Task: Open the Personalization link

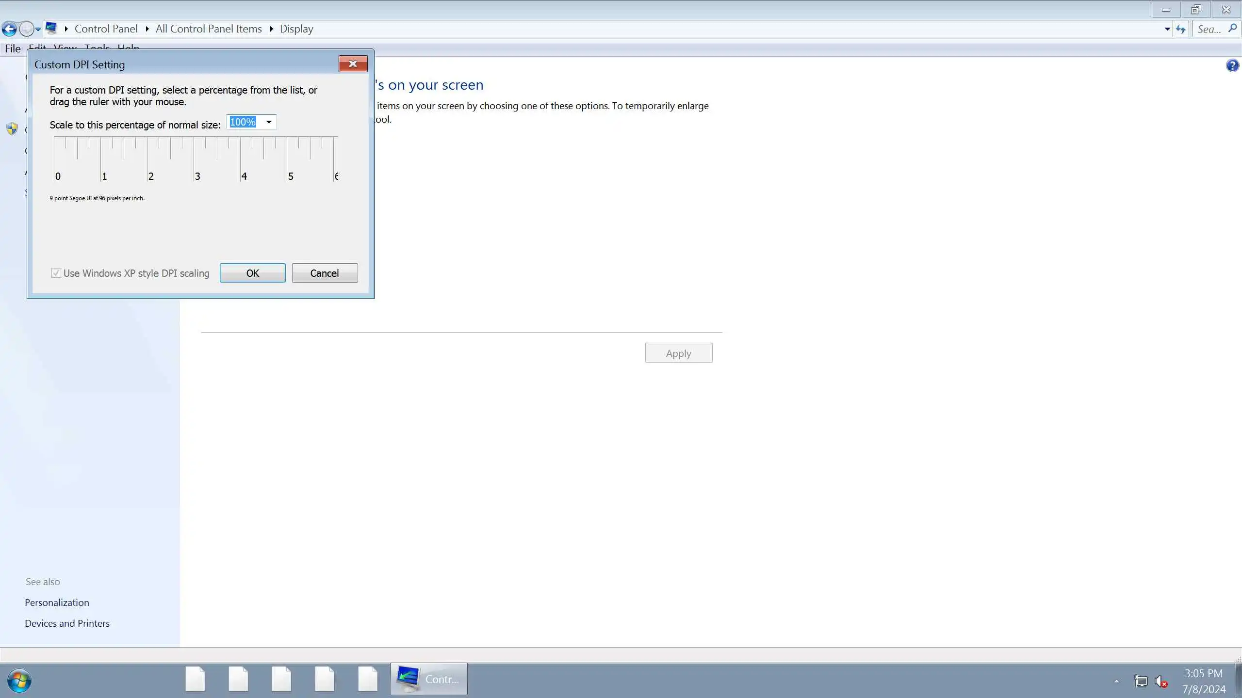Action: (57, 603)
